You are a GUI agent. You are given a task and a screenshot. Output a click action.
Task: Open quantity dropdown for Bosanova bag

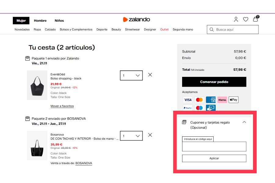pos(131,136)
